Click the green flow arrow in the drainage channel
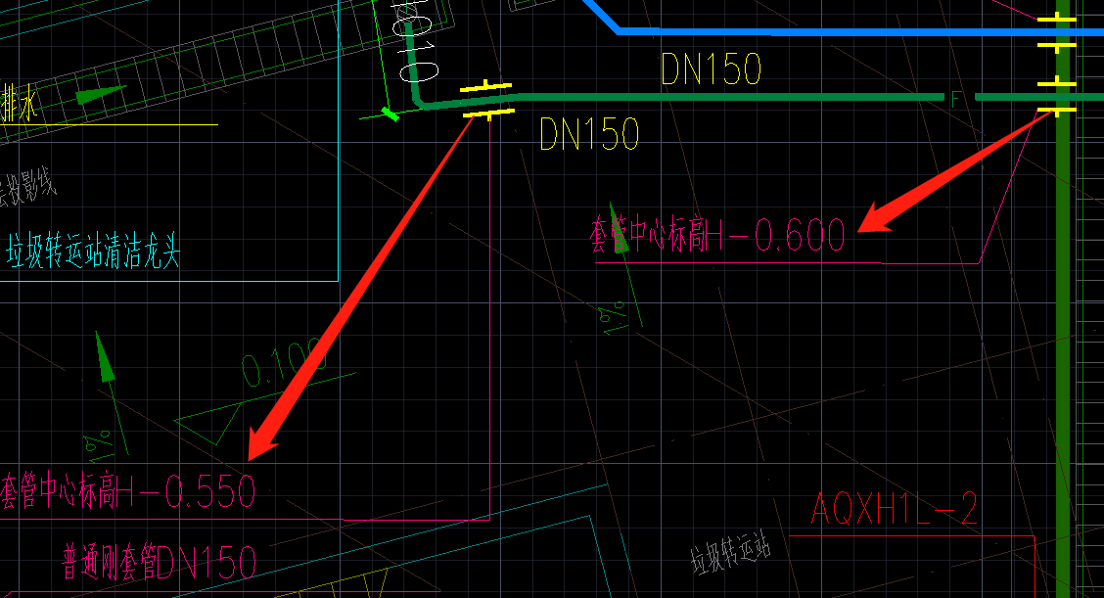The height and width of the screenshot is (598, 1104). 102,94
